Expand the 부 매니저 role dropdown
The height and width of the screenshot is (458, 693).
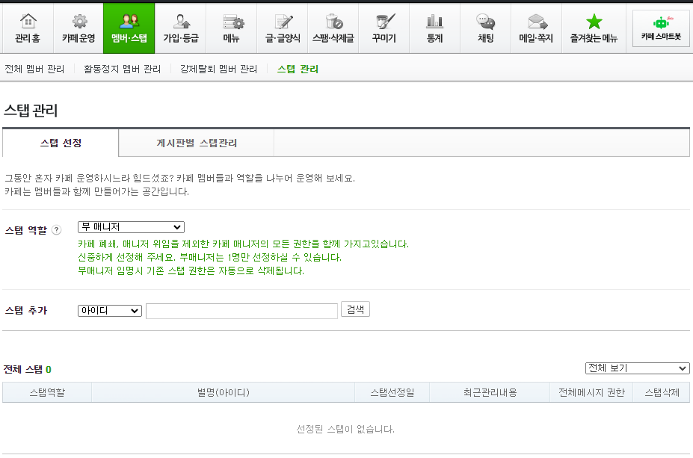coord(132,227)
